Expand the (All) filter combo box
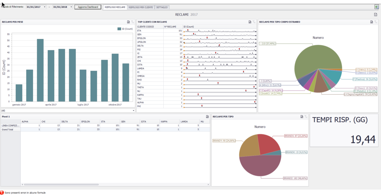The width and height of the screenshot is (381, 195). tap(134, 111)
